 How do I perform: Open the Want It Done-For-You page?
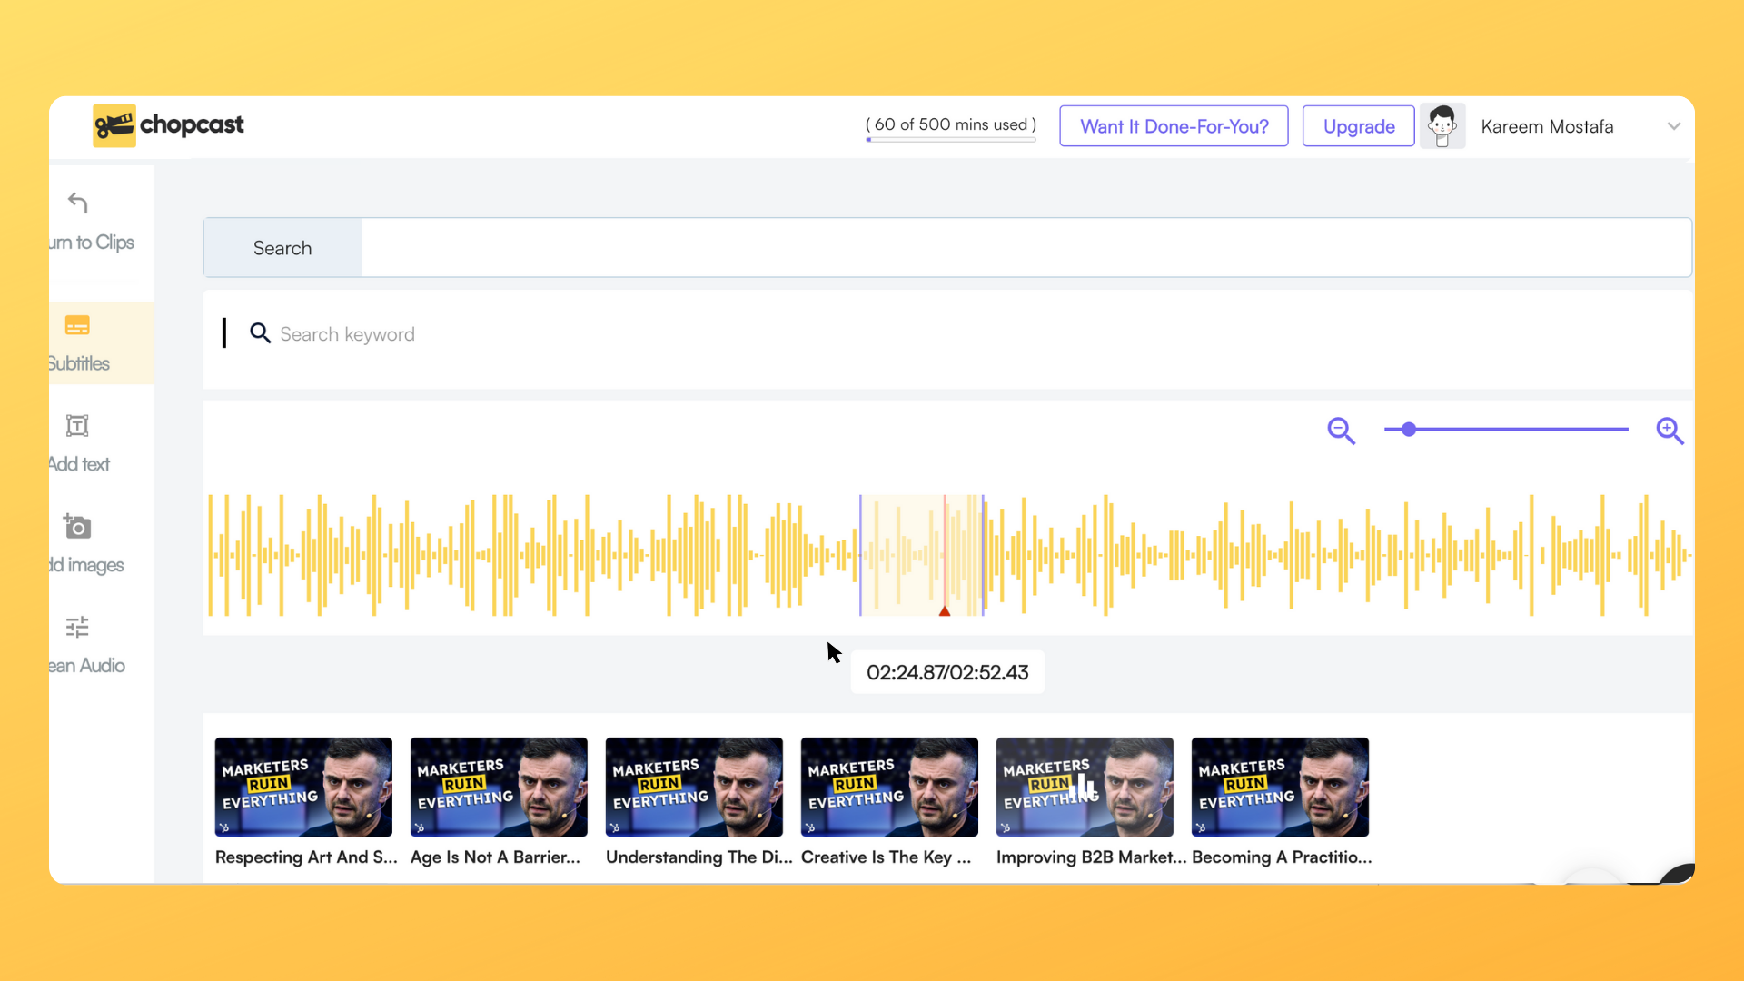[x=1174, y=126]
